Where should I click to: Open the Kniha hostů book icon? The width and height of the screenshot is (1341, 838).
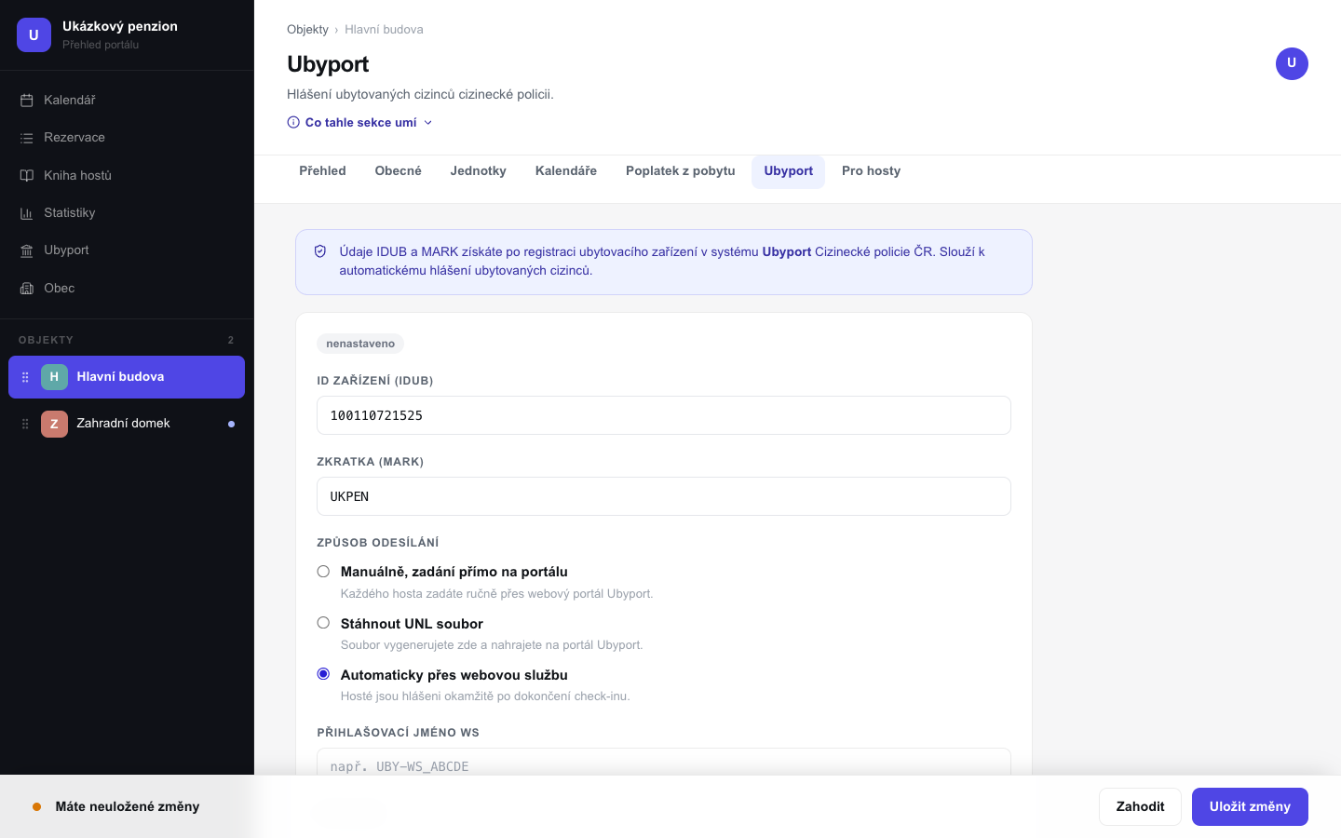pyautogui.click(x=27, y=175)
